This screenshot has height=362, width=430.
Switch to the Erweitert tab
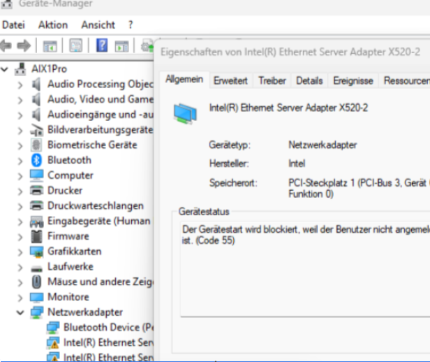pos(230,80)
